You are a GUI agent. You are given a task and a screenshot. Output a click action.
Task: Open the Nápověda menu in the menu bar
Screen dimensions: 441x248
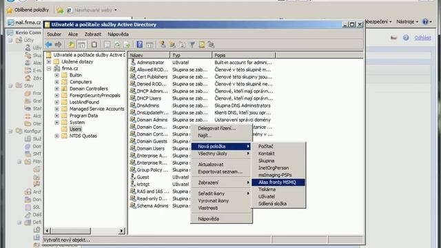(x=118, y=34)
